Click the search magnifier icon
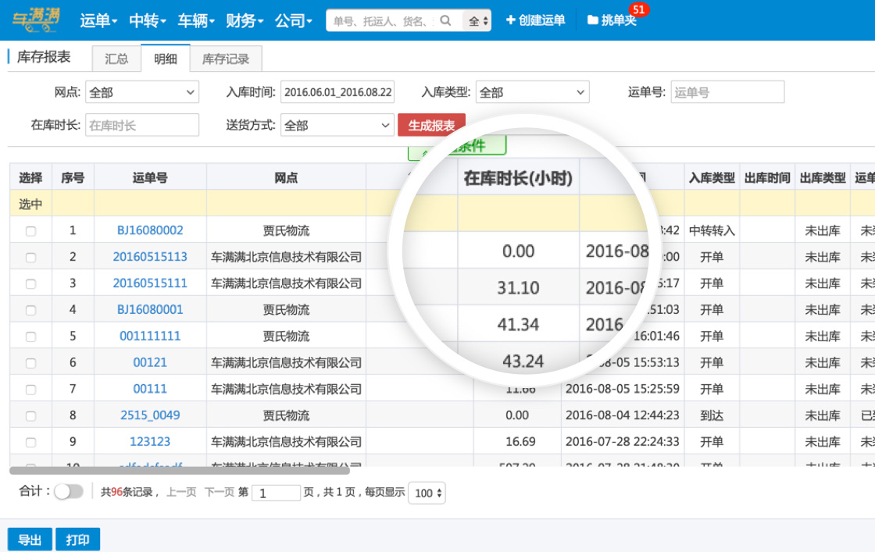This screenshot has height=552, width=875. [446, 21]
